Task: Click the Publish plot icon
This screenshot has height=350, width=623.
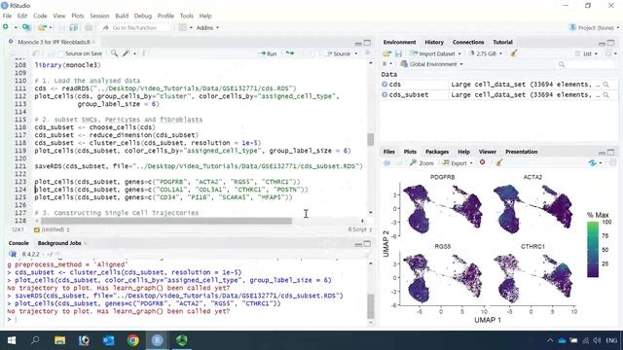Action: click(x=593, y=162)
